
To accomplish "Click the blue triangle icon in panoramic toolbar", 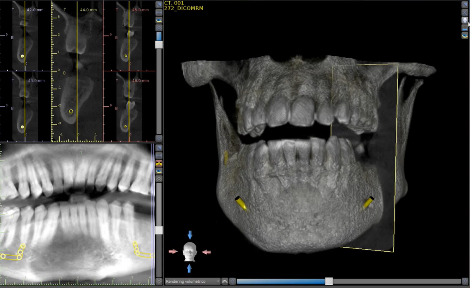I will 159,148.
